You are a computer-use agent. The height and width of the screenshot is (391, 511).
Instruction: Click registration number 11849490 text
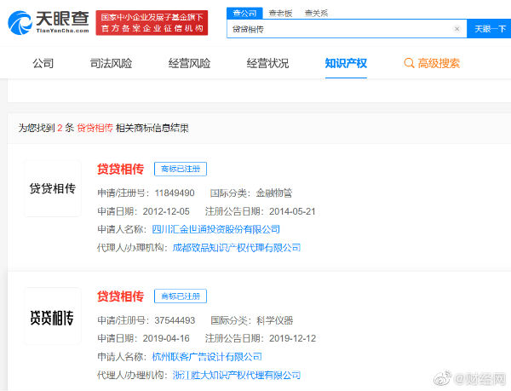coord(175,193)
